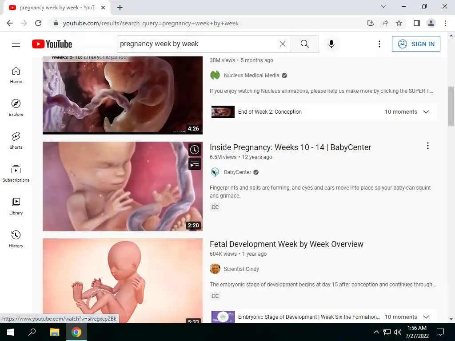Viewport: 455px width, 341px height.
Task: Click the forward navigation arrow
Action: click(24, 23)
